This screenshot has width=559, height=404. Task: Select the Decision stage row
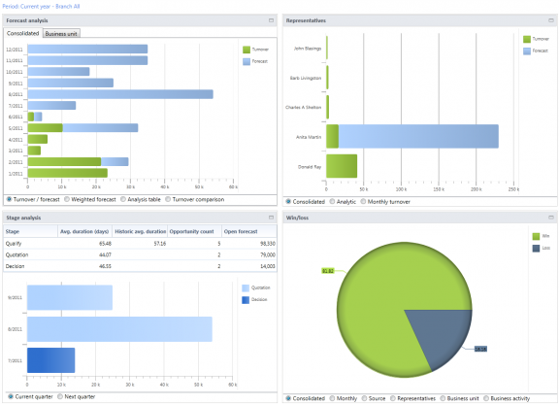click(x=140, y=266)
